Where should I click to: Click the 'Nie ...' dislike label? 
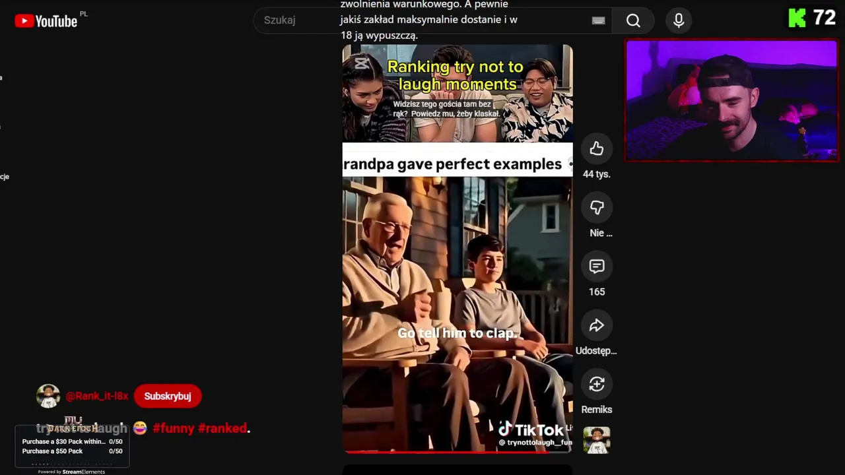tap(601, 233)
